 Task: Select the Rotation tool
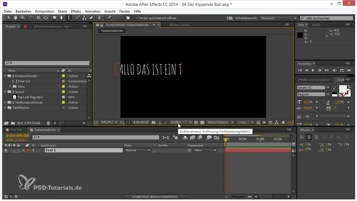tap(32, 18)
